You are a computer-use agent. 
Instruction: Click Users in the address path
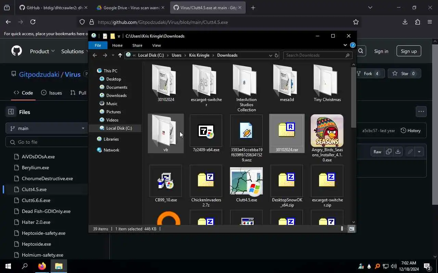pos(177,55)
